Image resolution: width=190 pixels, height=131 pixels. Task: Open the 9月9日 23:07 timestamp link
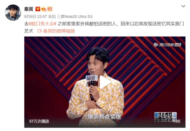[x=35, y=17]
